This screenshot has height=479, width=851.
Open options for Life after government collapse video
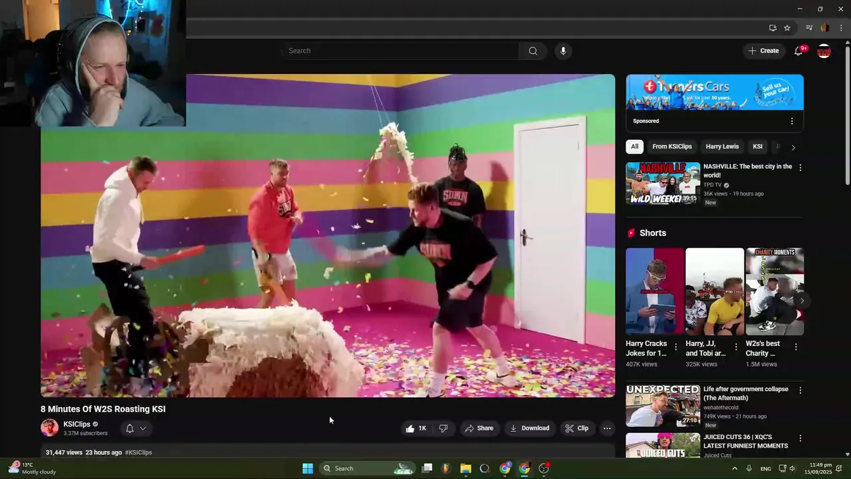click(x=800, y=391)
